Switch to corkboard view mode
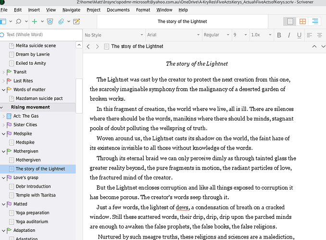The width and height of the screenshot is (326, 240). (302, 22)
